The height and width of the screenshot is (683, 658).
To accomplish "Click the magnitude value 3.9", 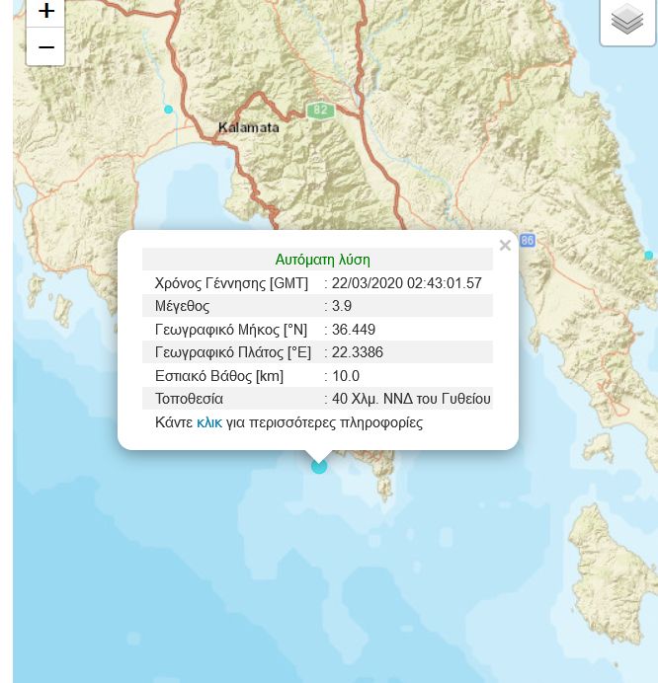I will click(342, 306).
